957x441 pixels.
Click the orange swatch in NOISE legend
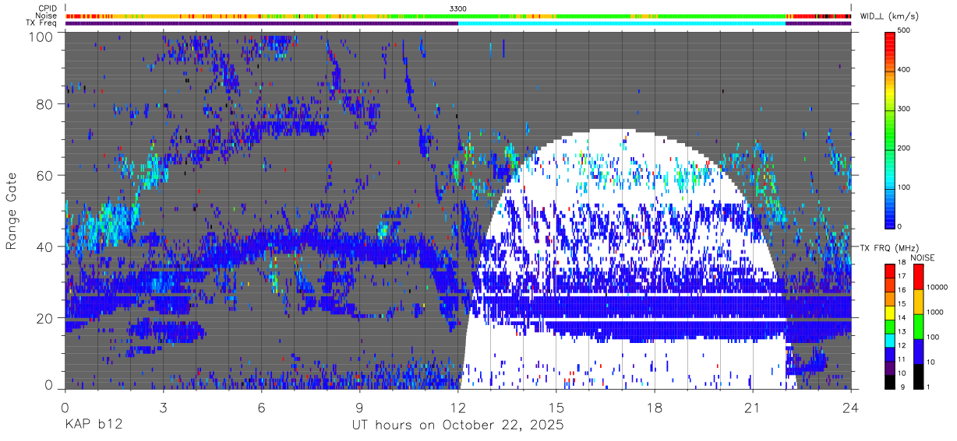pyautogui.click(x=917, y=302)
